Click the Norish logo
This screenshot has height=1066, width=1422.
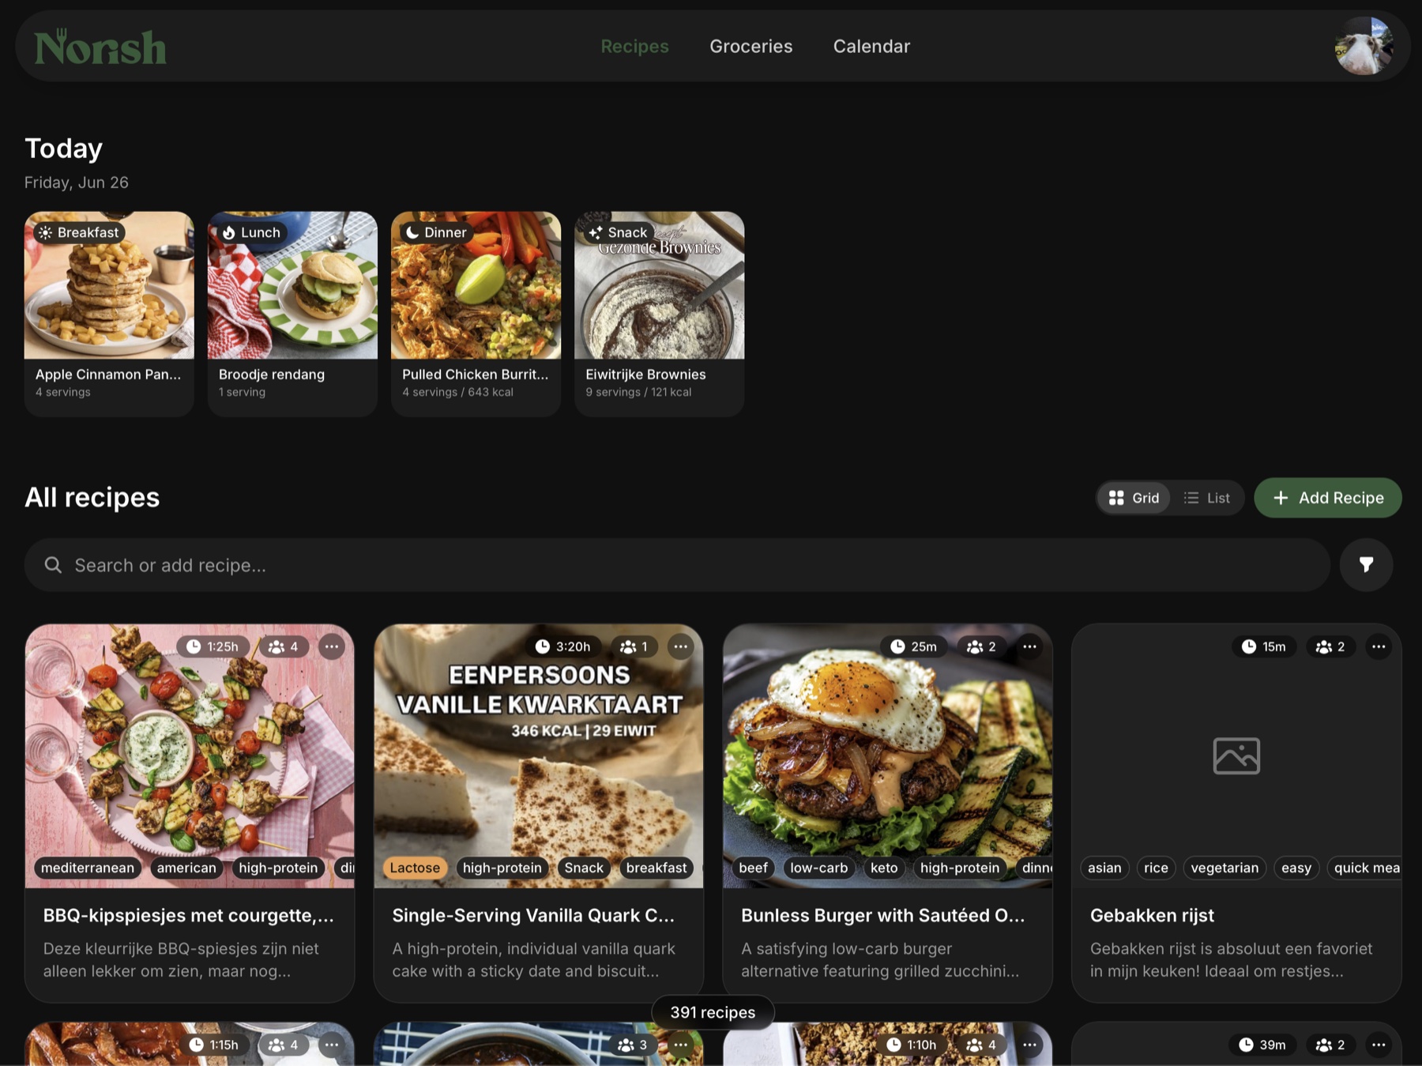point(100,47)
